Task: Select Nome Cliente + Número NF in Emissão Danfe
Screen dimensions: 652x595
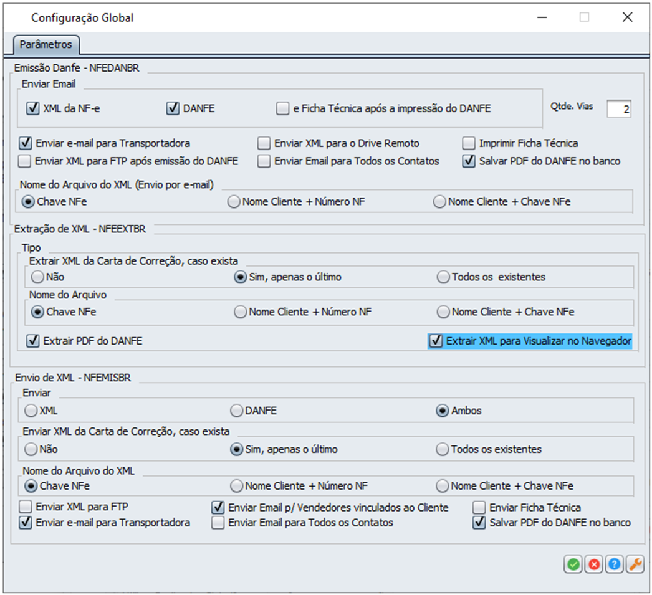Action: pyautogui.click(x=234, y=201)
